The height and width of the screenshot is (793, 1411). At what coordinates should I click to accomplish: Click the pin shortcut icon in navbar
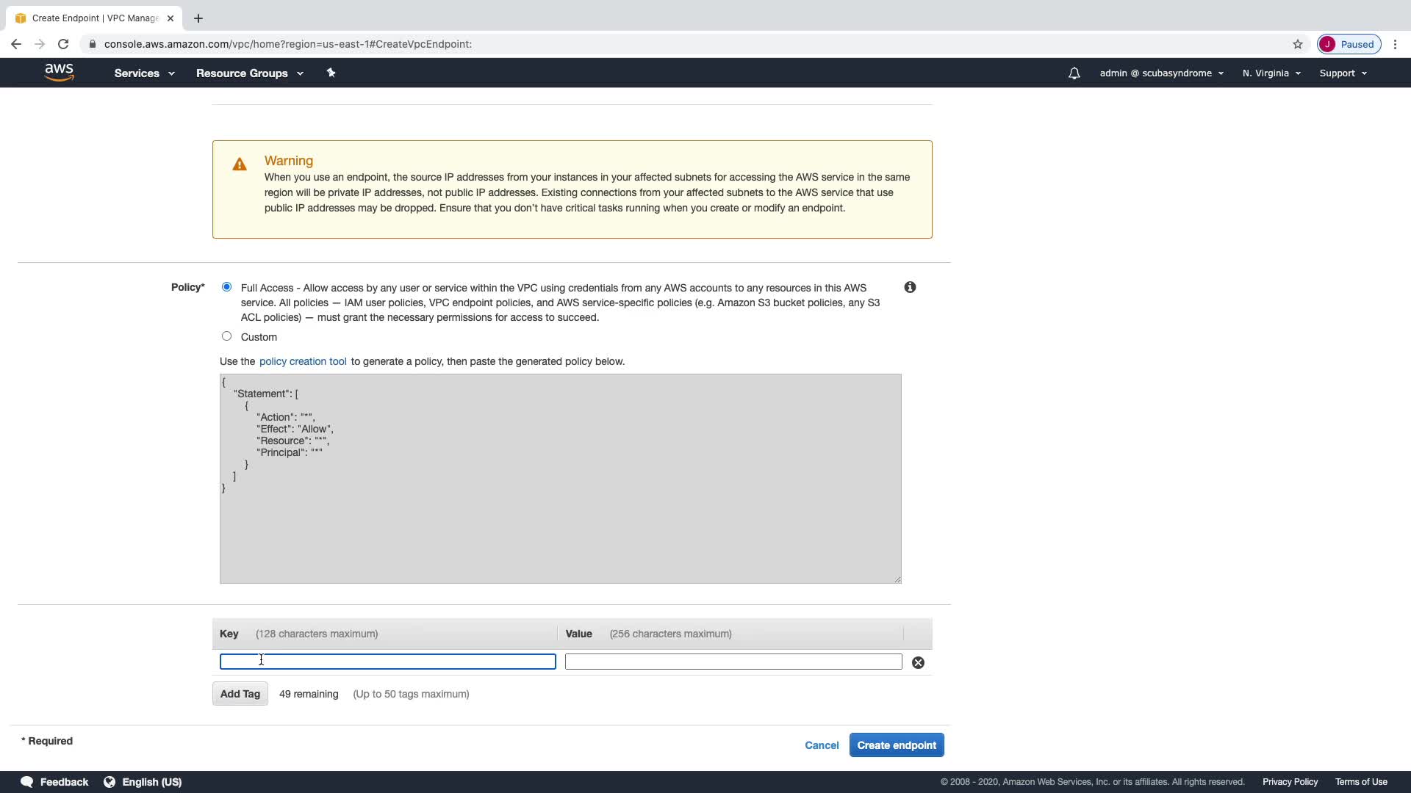(x=331, y=73)
